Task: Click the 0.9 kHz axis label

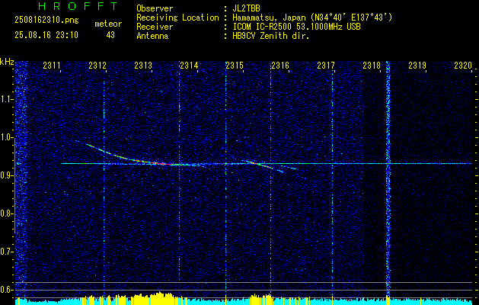Action: click(7, 175)
